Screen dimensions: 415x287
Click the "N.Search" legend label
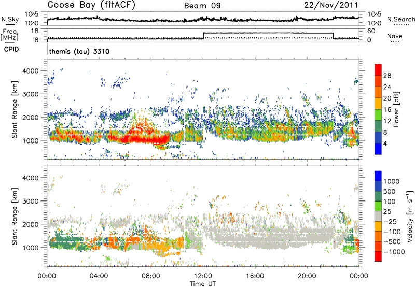pos(400,19)
